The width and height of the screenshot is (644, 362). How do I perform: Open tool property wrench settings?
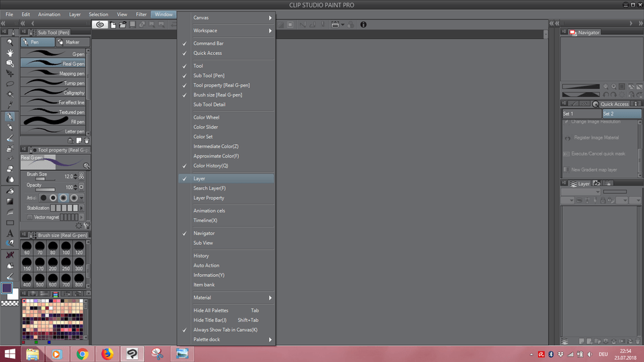(87, 225)
